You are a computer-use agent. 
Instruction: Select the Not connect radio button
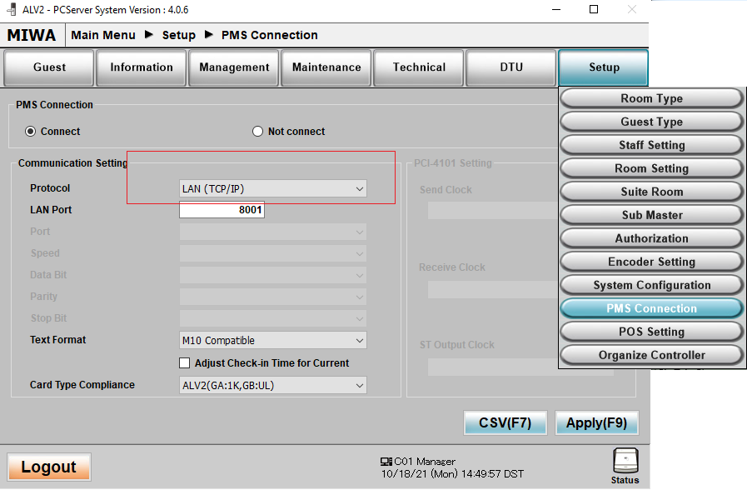click(257, 132)
